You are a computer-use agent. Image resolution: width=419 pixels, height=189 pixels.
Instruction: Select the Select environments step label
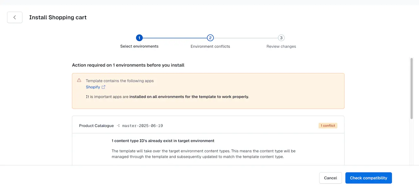point(139,46)
